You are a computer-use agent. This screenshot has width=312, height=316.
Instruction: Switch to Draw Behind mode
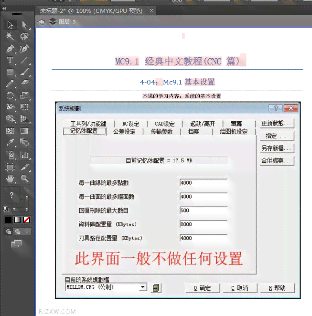(18, 232)
